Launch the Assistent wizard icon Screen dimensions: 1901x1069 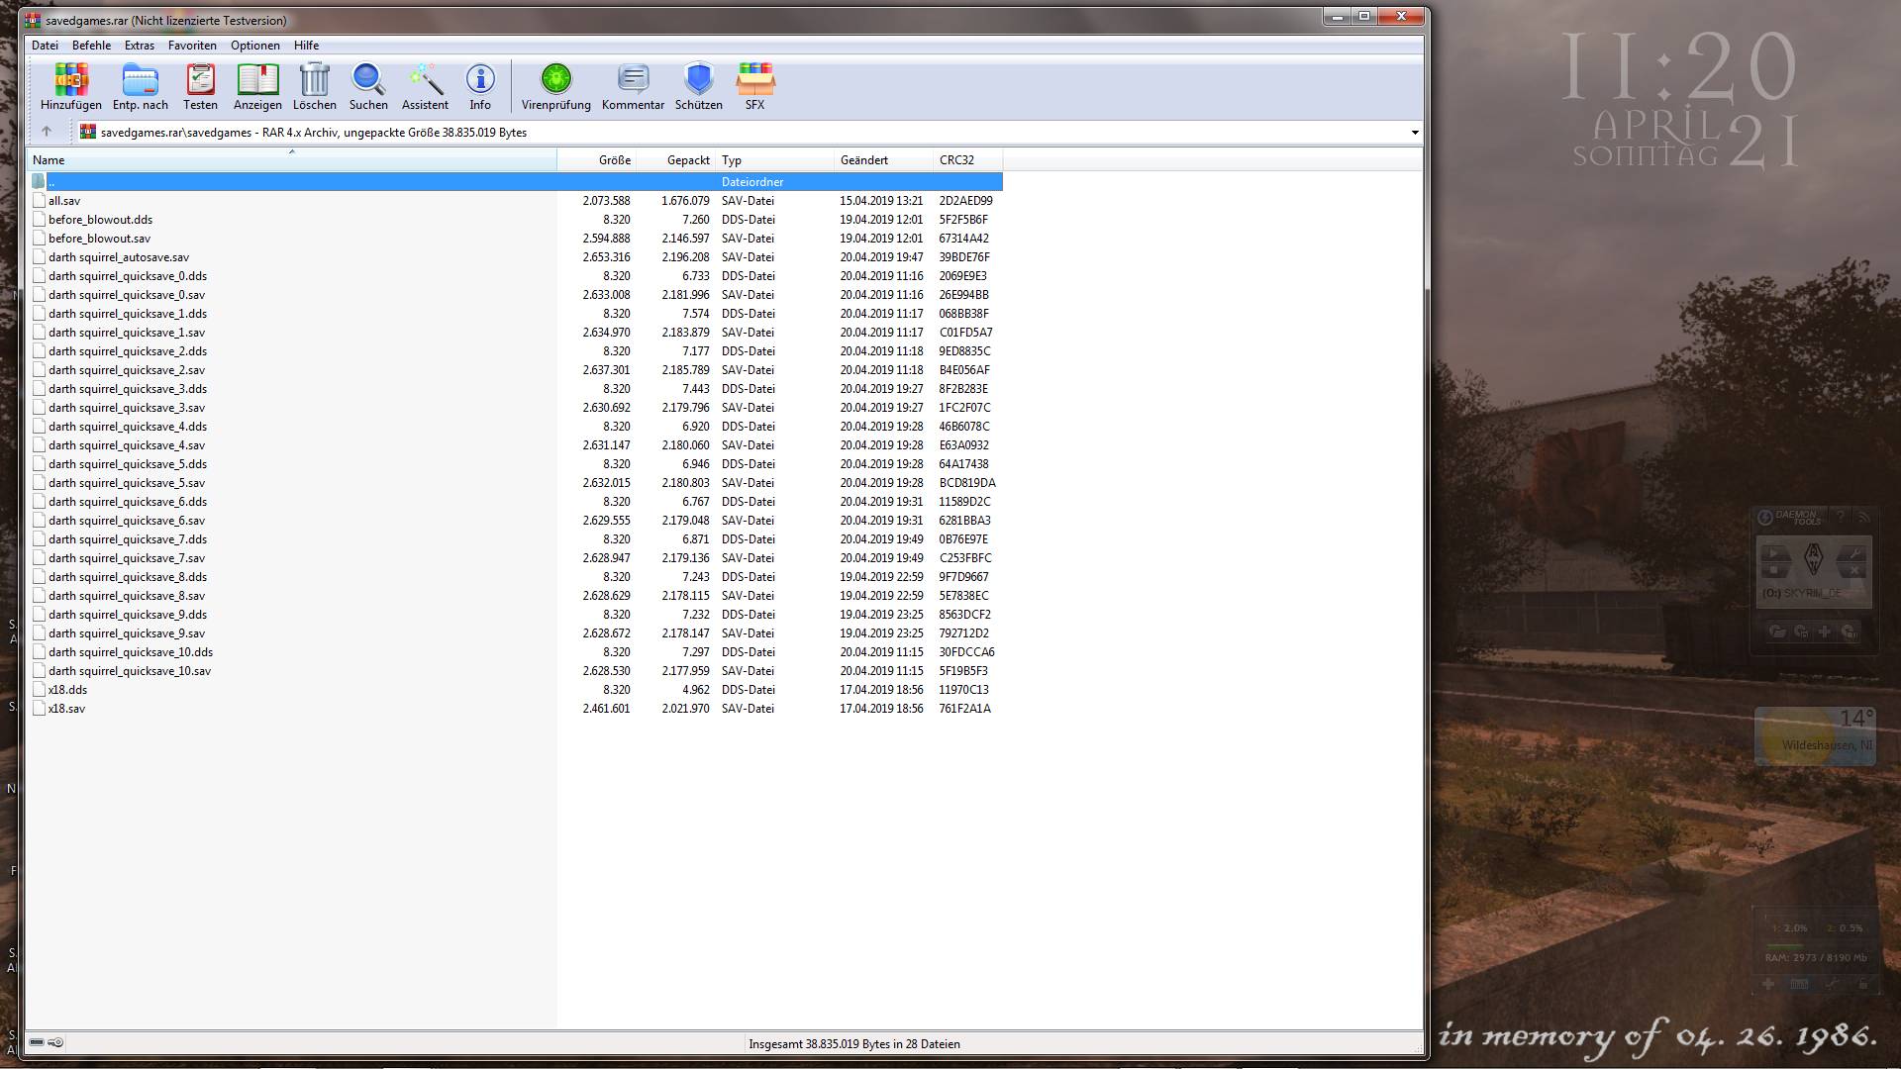pos(425,86)
